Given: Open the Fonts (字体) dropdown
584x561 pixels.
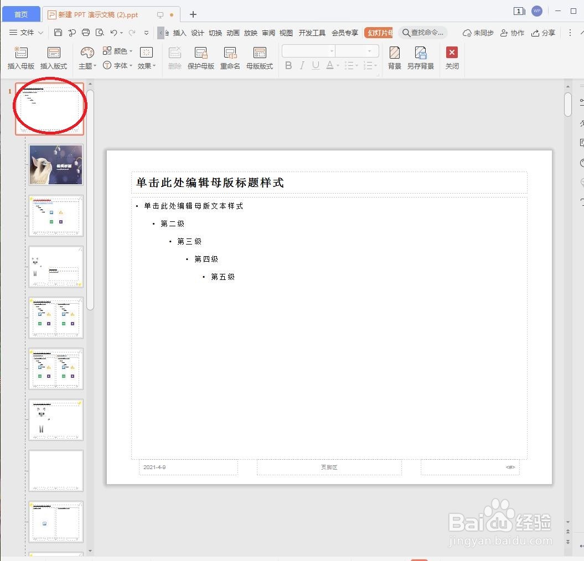Looking at the screenshot, I should [x=117, y=65].
